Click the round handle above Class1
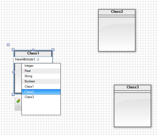The width and height of the screenshot is (157, 135). click(x=8, y=45)
